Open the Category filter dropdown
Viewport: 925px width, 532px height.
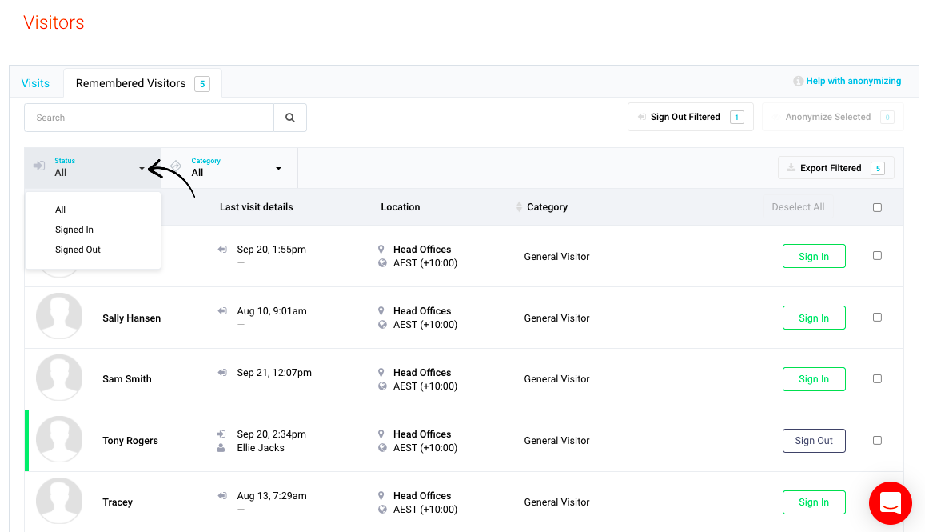[x=229, y=168]
